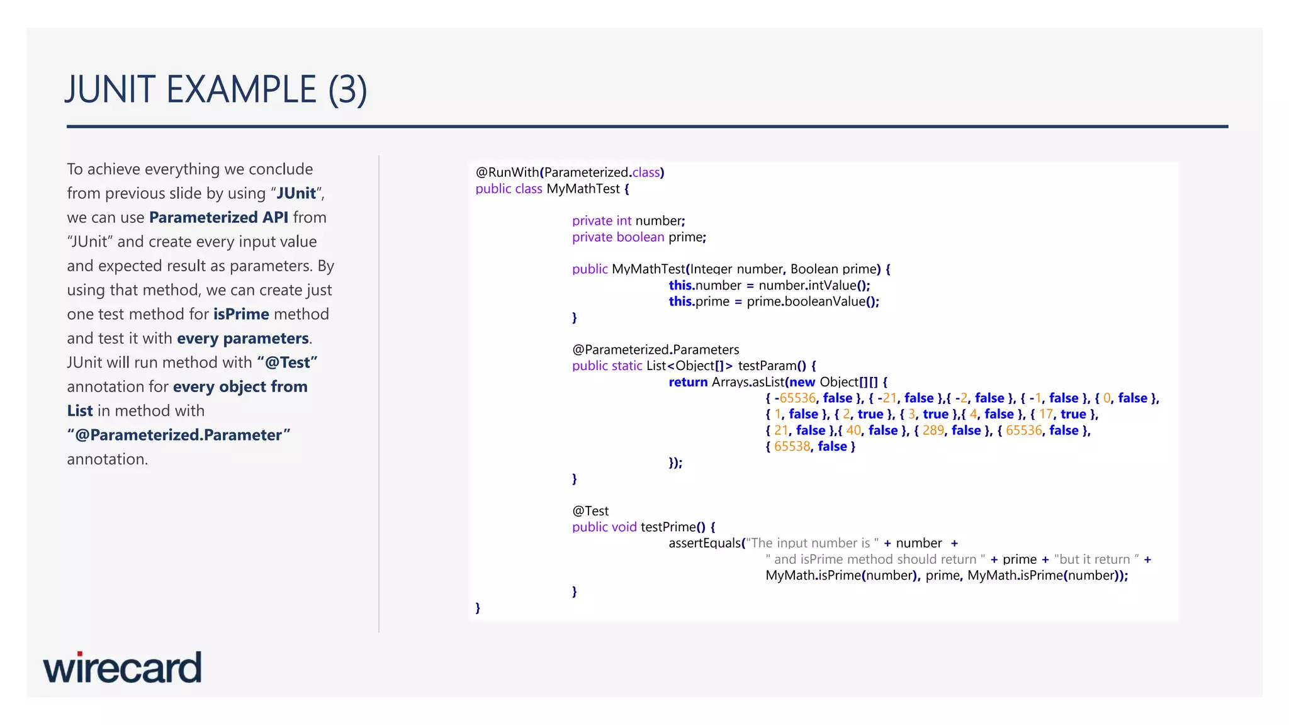Click 'this.number = number.intValue();' line
The width and height of the screenshot is (1289, 725).
point(769,285)
